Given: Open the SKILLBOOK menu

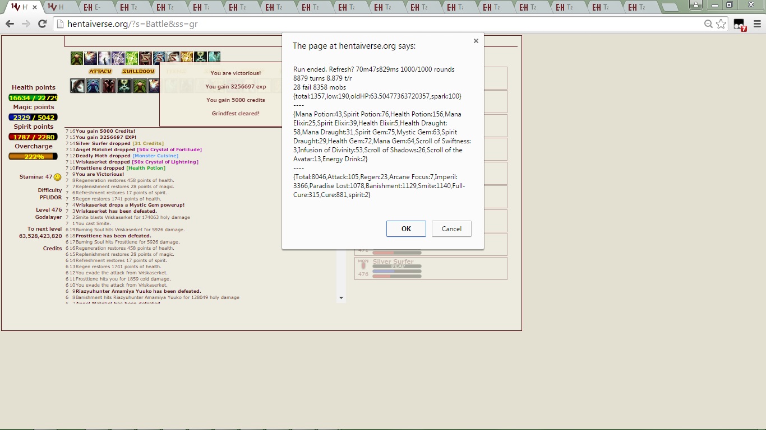Looking at the screenshot, I should [x=137, y=72].
